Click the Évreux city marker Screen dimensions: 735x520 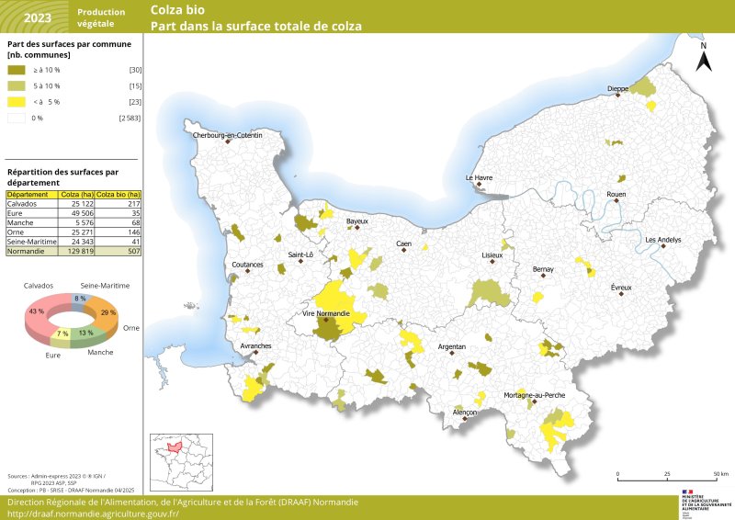[621, 294]
